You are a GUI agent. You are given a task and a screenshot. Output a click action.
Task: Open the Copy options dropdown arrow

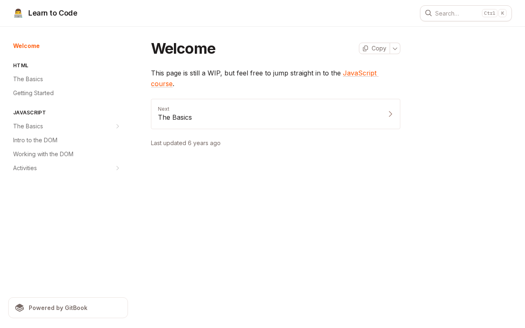click(395, 48)
